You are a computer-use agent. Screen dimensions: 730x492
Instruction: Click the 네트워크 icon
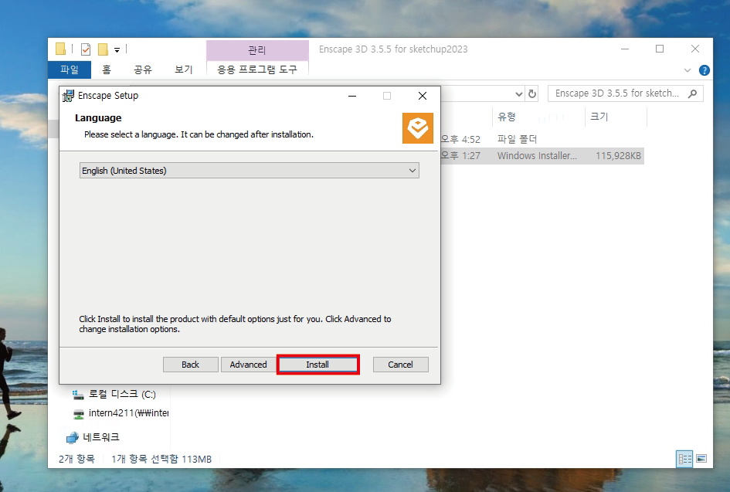(x=72, y=437)
